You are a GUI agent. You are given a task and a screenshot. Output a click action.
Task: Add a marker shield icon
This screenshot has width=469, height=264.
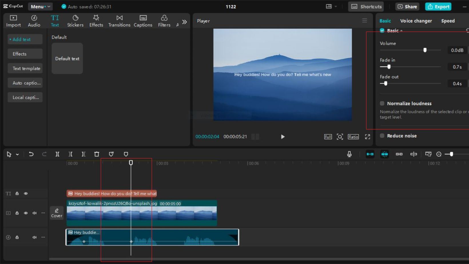click(x=126, y=154)
